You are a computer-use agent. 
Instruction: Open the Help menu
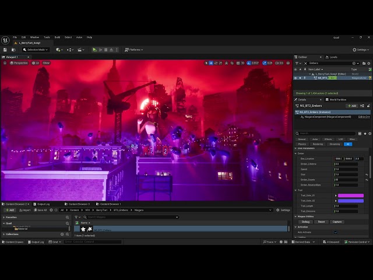[89, 37]
